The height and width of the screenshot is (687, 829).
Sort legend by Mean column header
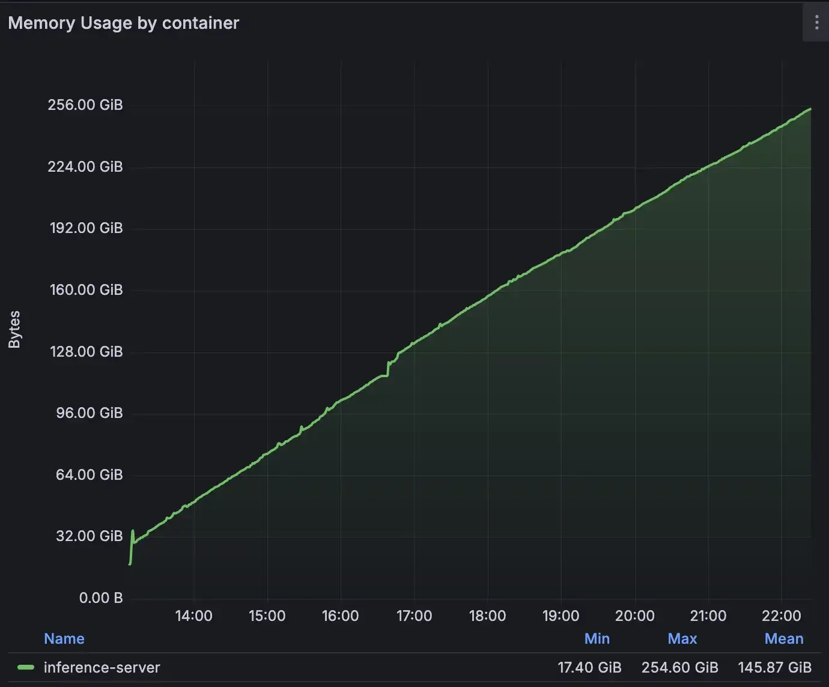(783, 638)
